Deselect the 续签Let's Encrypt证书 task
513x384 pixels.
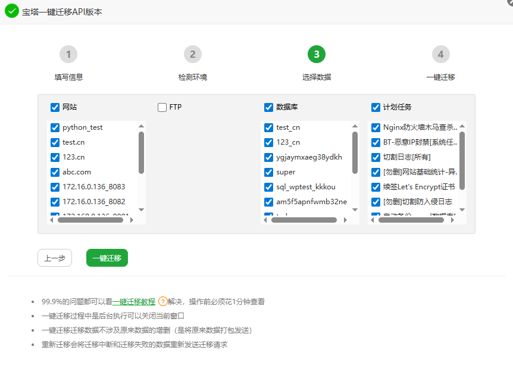[x=375, y=188]
